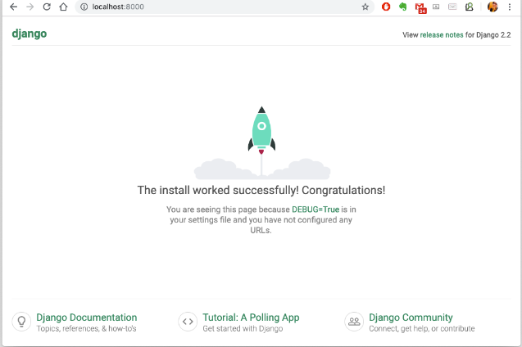Open the red Opera extension icon
Image resolution: width=522 pixels, height=347 pixels.
pyautogui.click(x=386, y=7)
